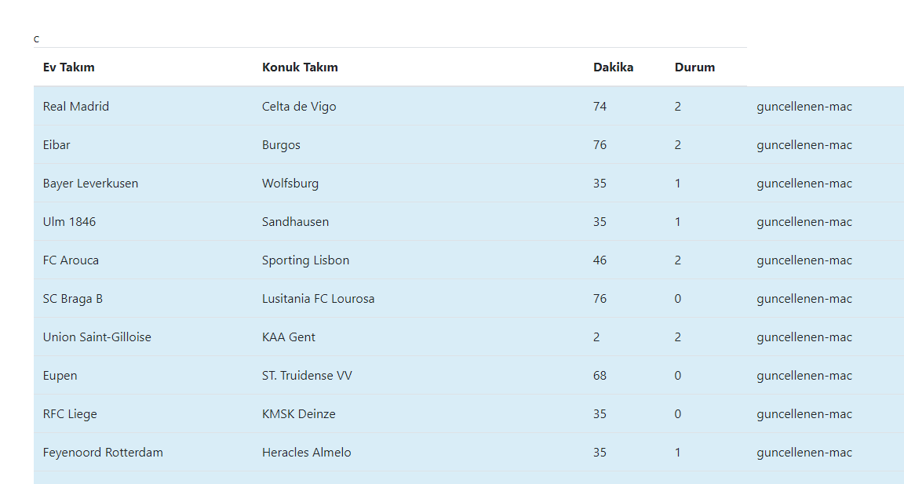The height and width of the screenshot is (484, 904).
Task: Click the Sandhausen cell
Action: coord(295,222)
